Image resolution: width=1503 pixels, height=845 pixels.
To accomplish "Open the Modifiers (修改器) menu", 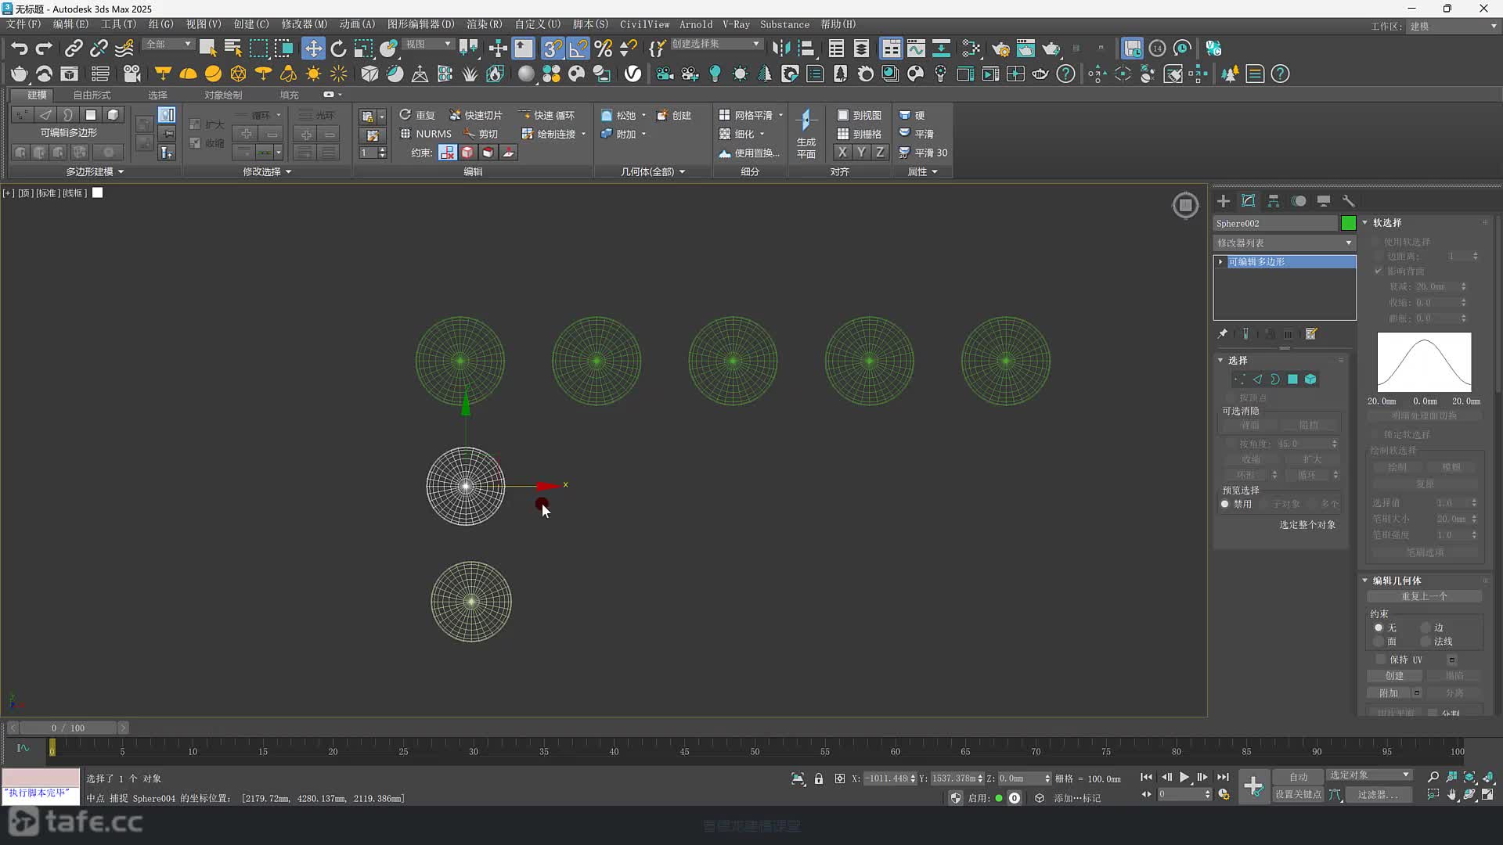I will [305, 24].
